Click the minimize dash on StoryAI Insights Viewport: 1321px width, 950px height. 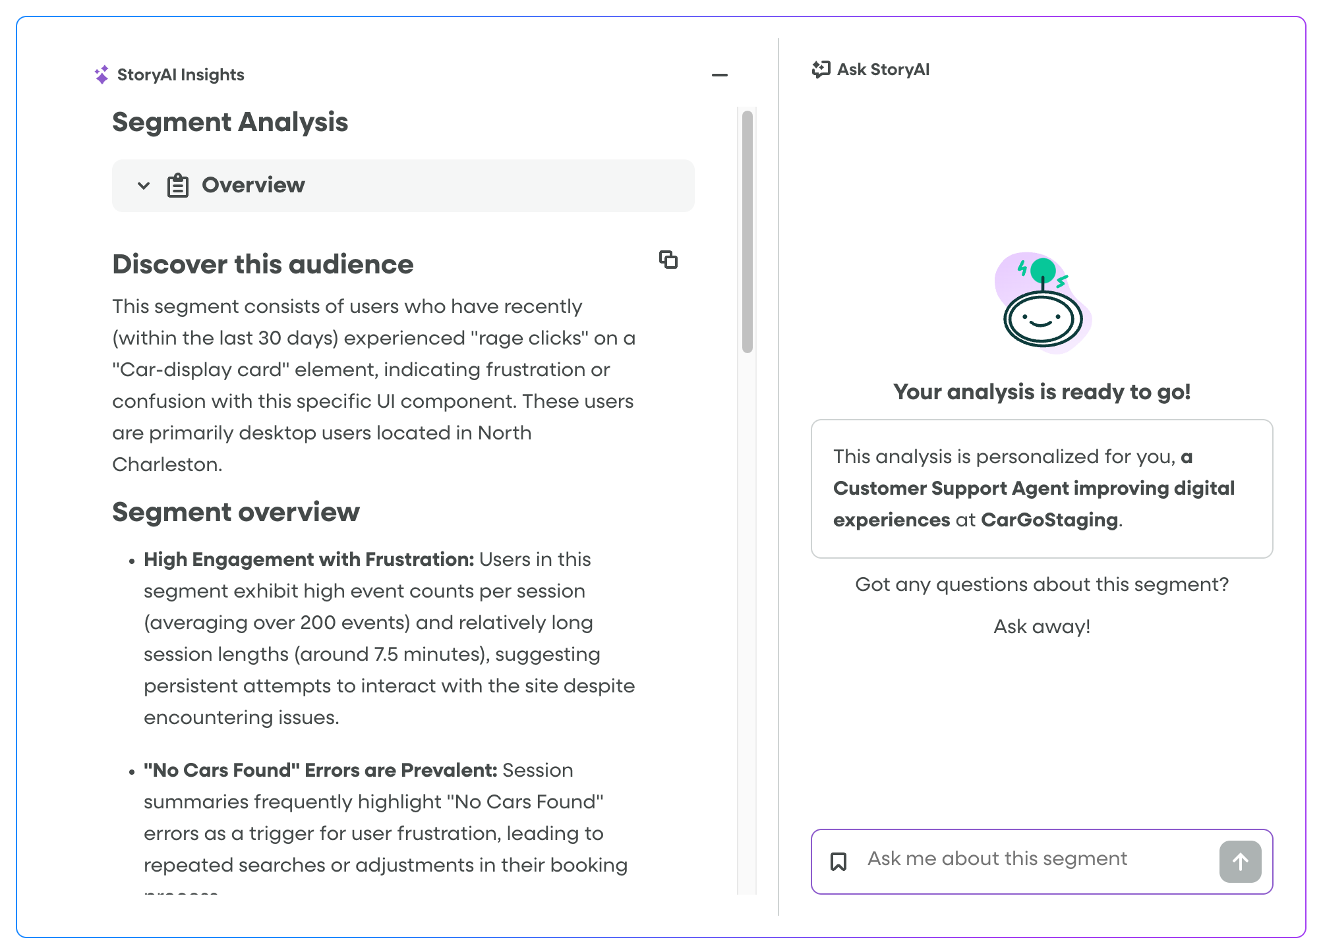pos(720,74)
